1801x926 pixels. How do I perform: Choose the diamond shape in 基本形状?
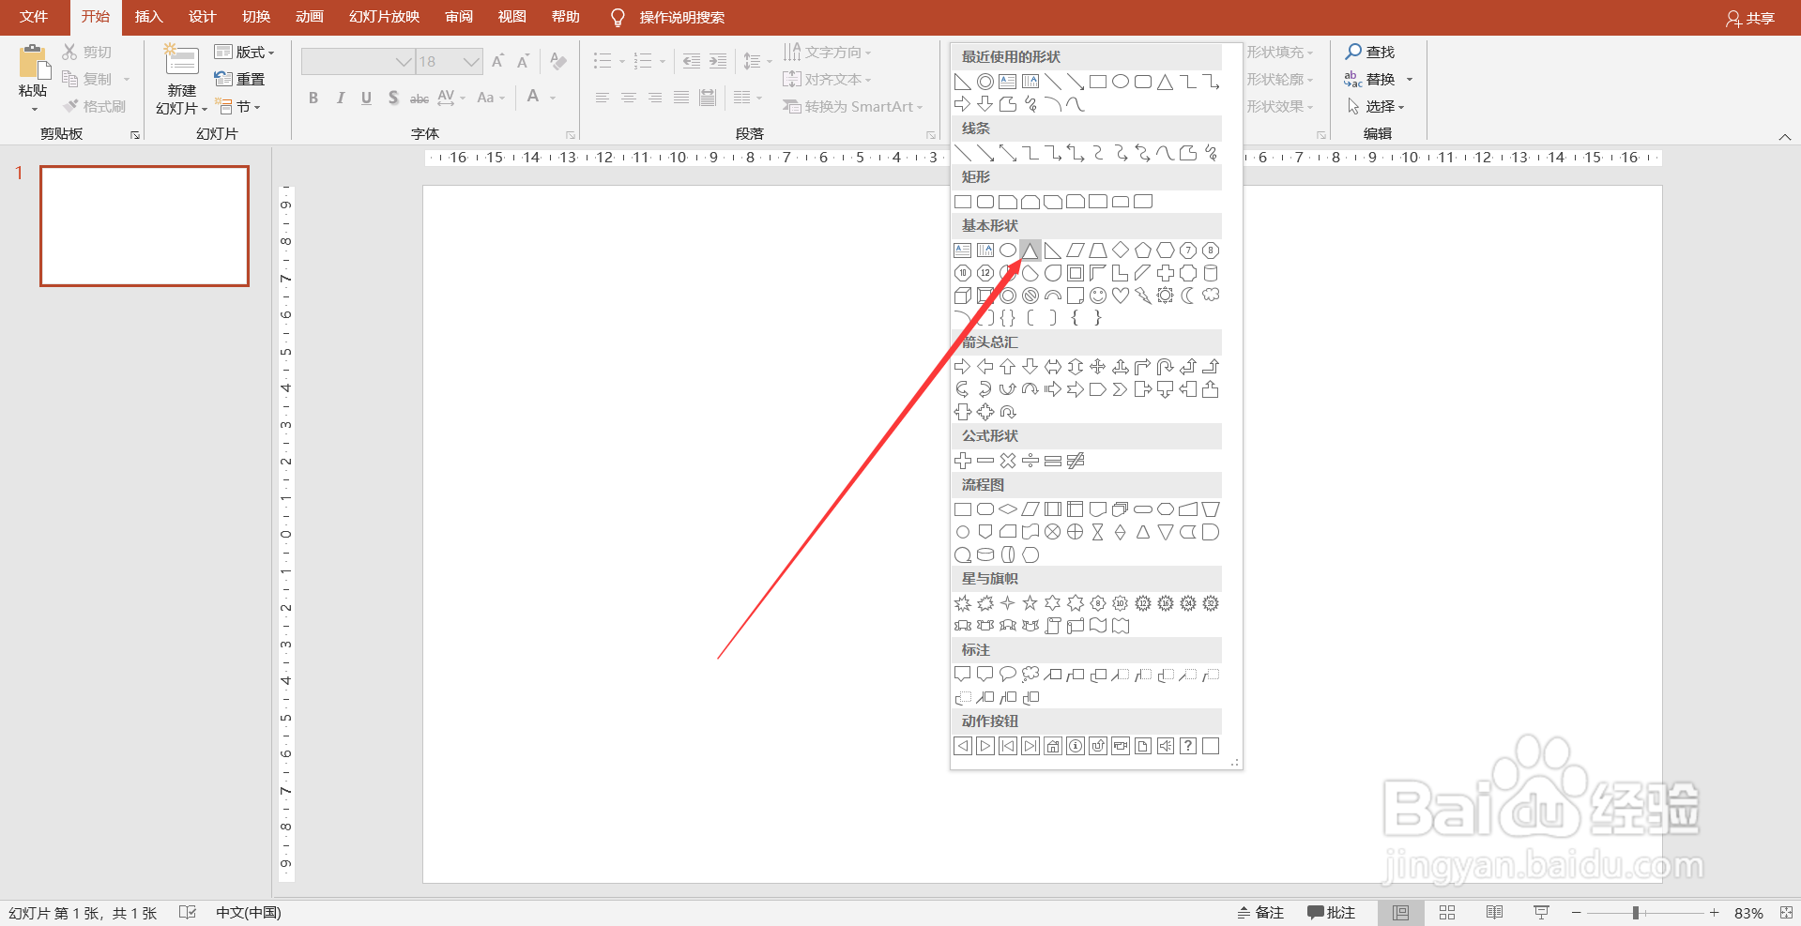(1120, 250)
